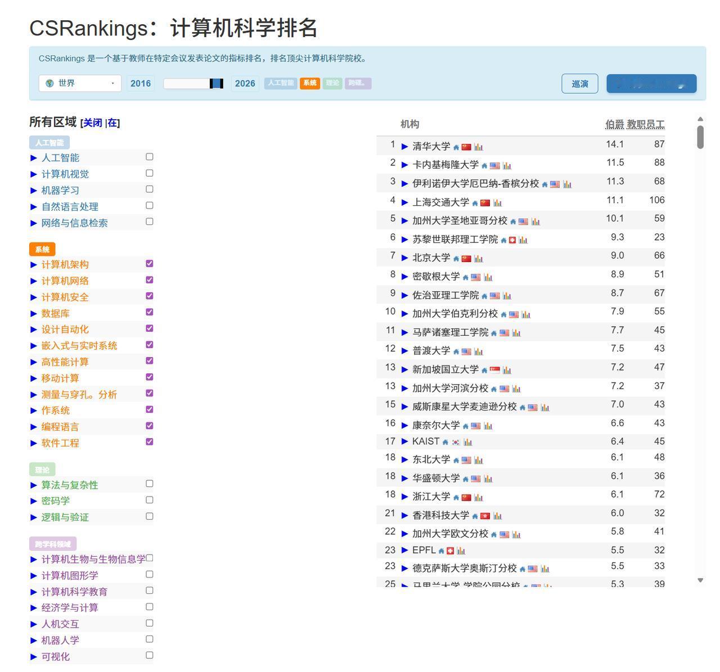The width and height of the screenshot is (720, 672).
Task: Click the 2016 start year label
Action: coord(141,83)
